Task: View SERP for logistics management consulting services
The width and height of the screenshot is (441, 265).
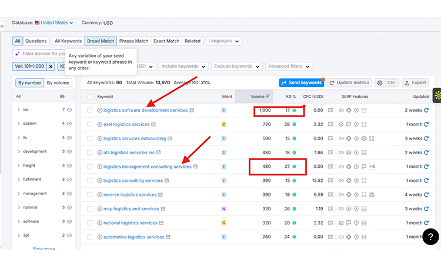Action: click(x=330, y=167)
